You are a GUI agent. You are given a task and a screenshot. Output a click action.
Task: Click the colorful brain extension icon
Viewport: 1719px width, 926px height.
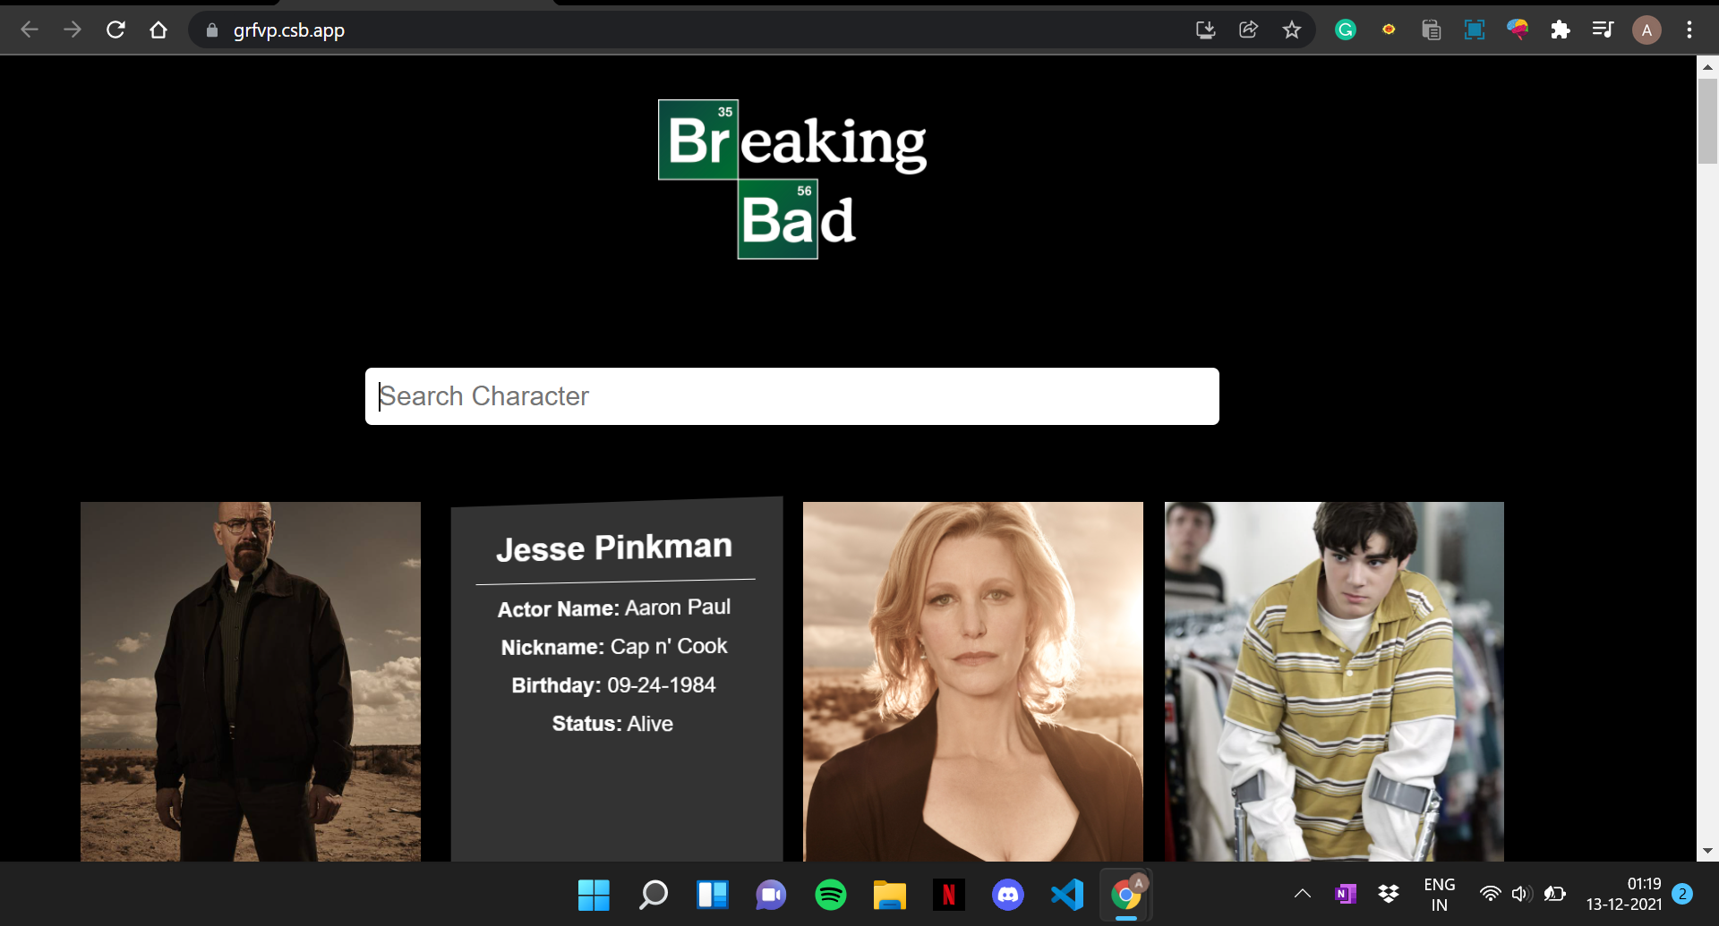[x=1518, y=30]
